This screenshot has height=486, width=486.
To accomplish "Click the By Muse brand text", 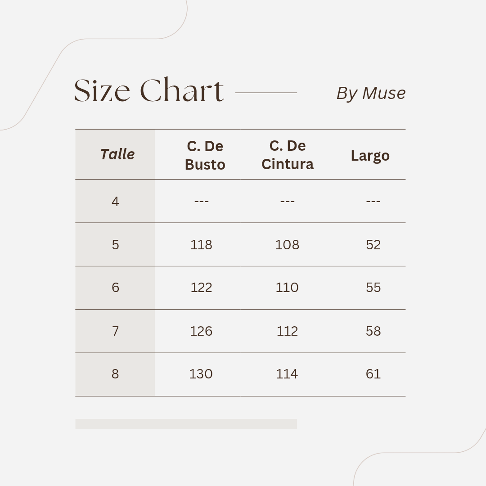I will tap(371, 93).
